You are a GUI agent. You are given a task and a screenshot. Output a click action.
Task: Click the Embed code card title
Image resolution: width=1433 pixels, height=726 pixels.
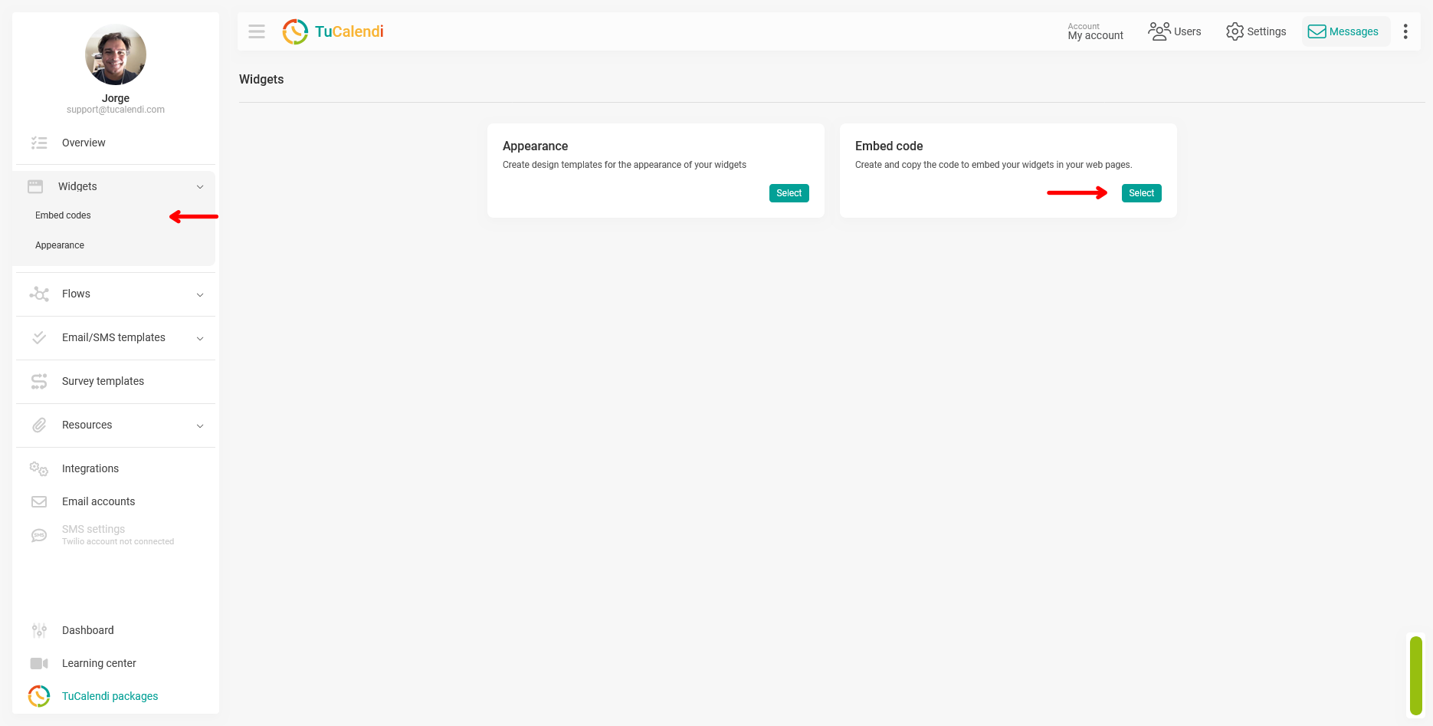889,146
